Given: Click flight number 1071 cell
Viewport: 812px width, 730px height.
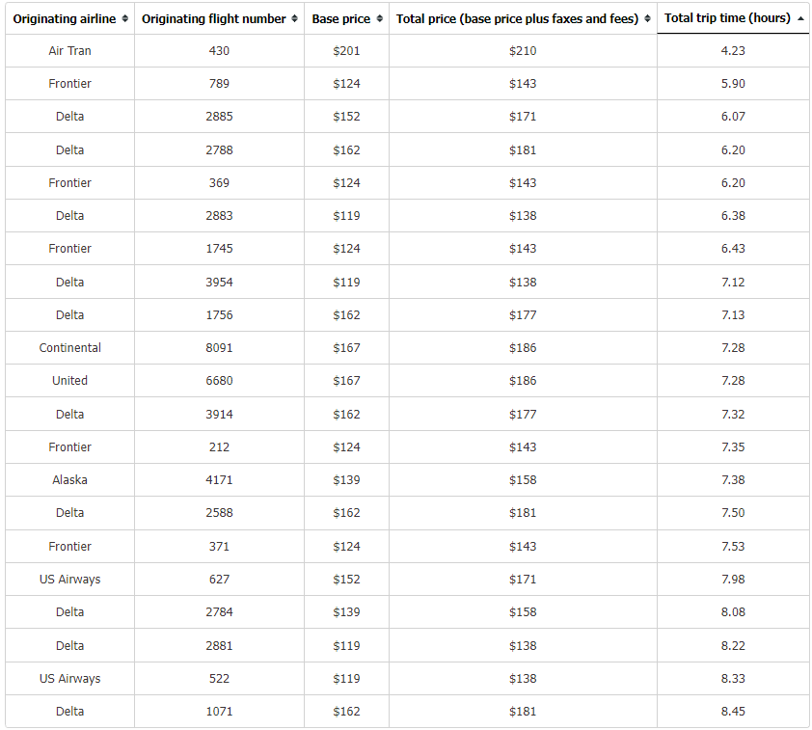Looking at the screenshot, I should click(219, 712).
